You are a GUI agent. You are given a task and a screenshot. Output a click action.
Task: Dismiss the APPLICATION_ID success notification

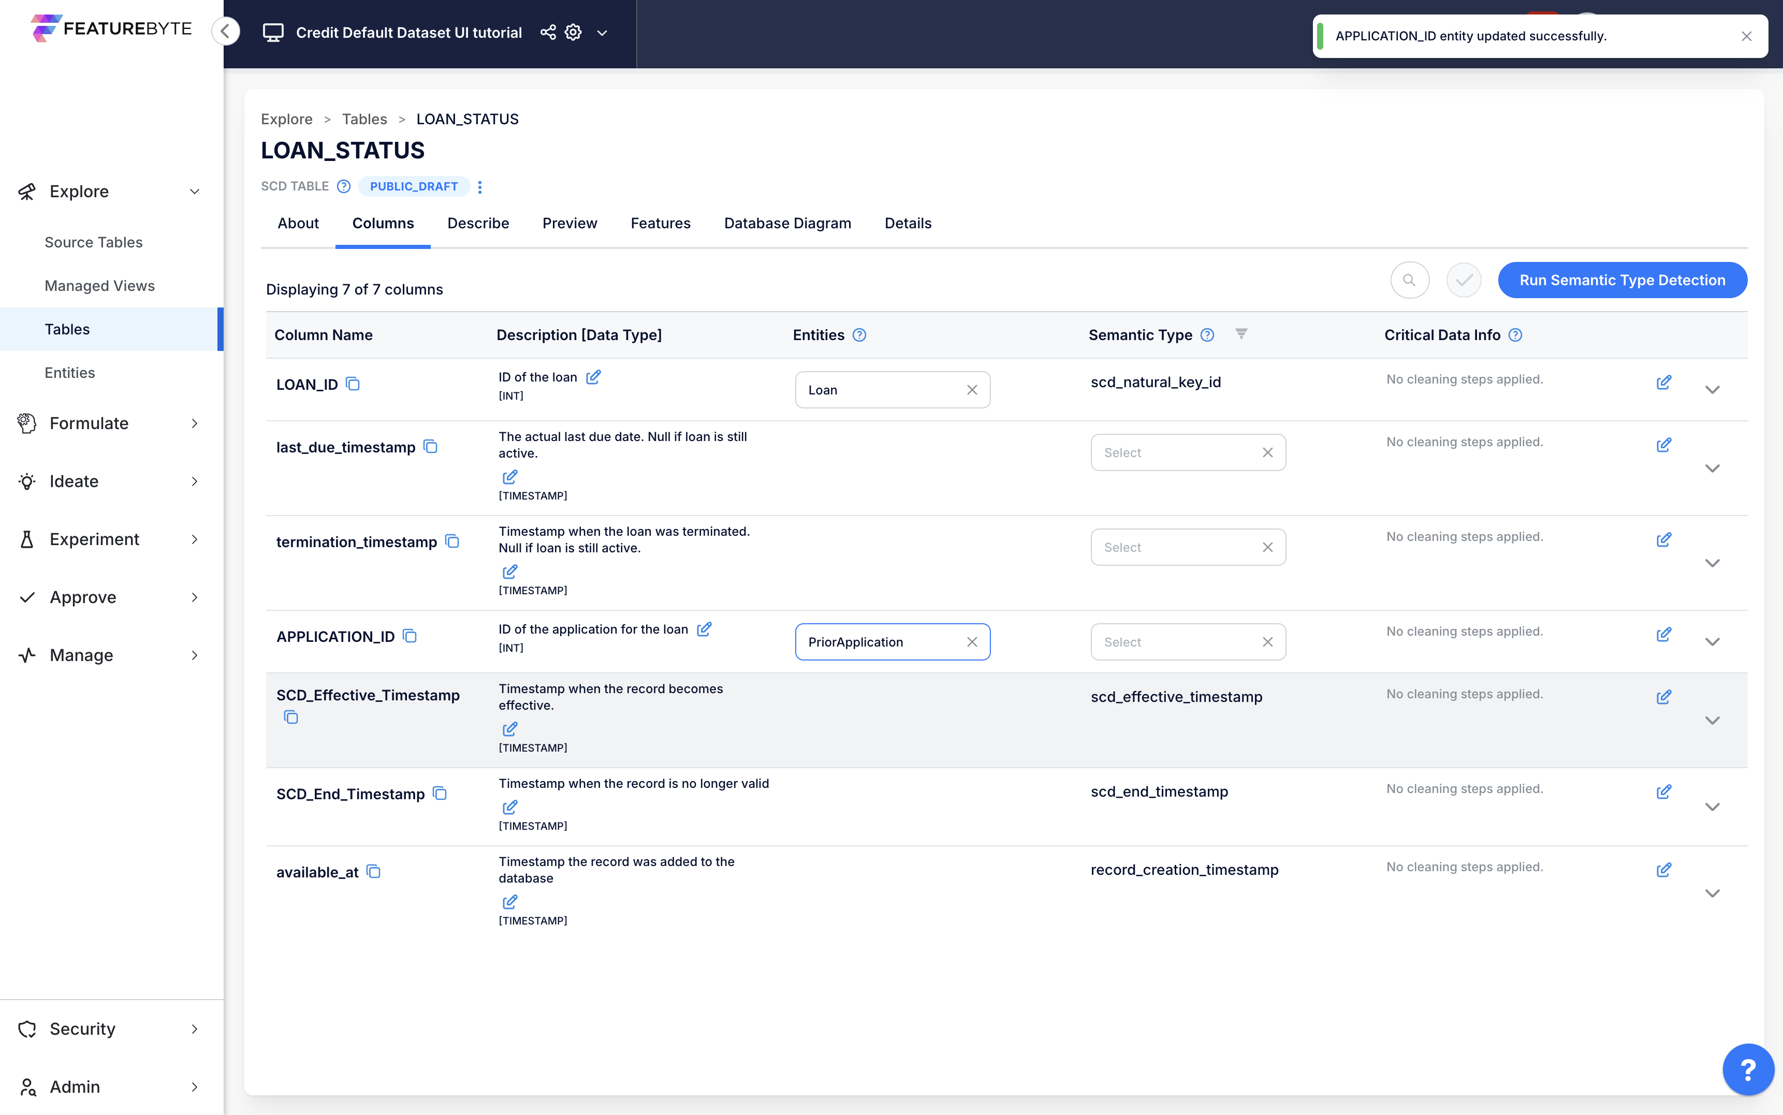[1746, 35]
